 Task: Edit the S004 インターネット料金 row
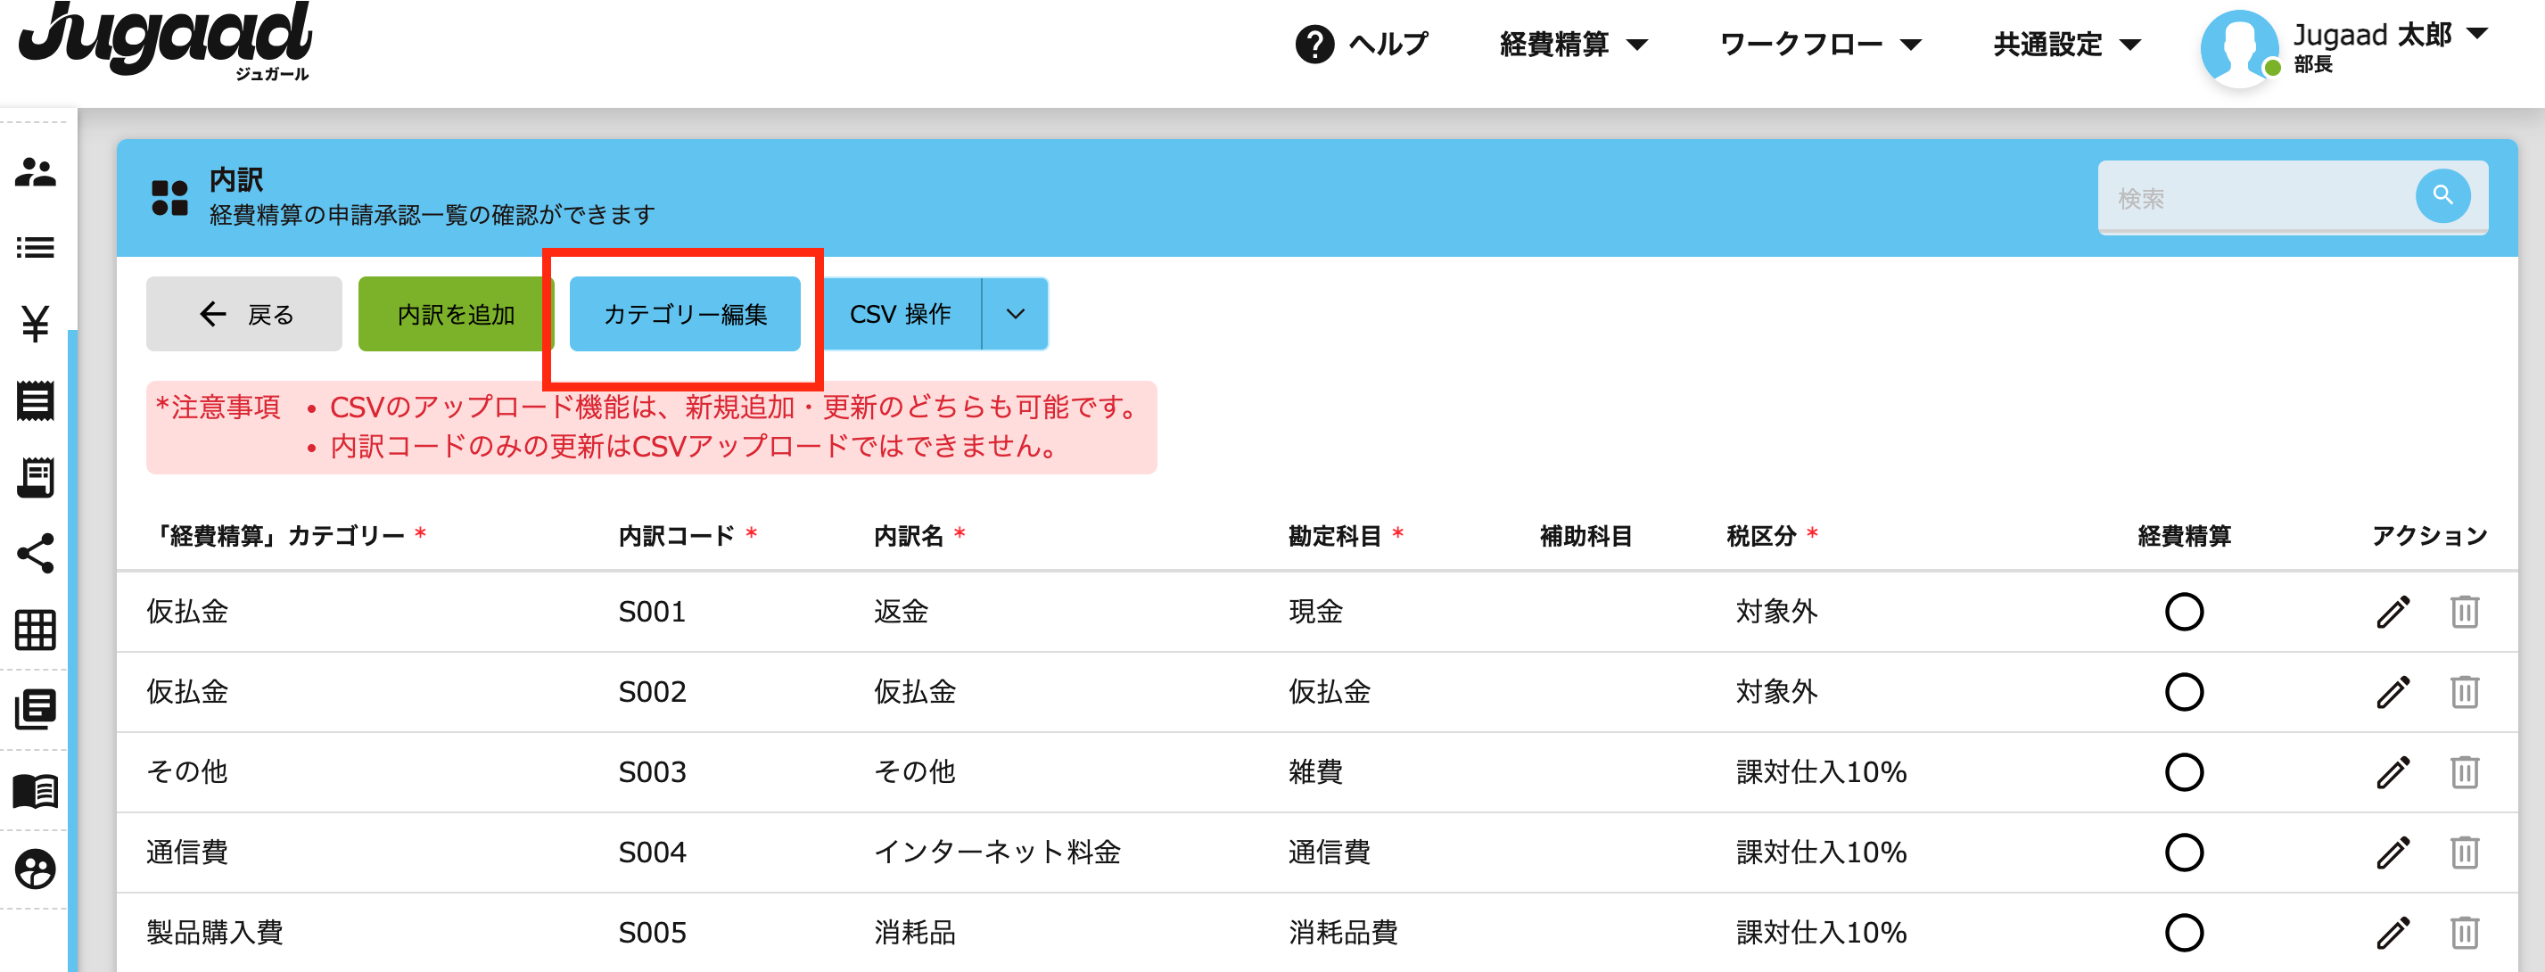point(2393,852)
